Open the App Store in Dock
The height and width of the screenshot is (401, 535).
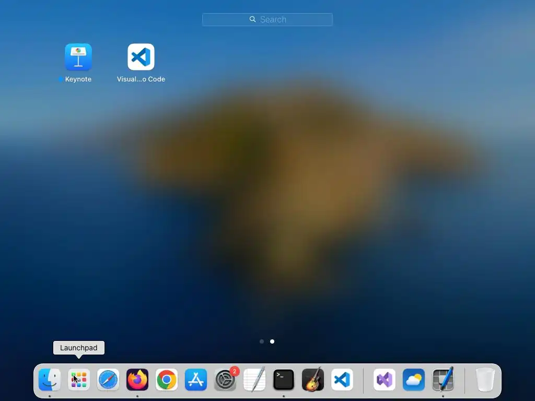(x=196, y=380)
